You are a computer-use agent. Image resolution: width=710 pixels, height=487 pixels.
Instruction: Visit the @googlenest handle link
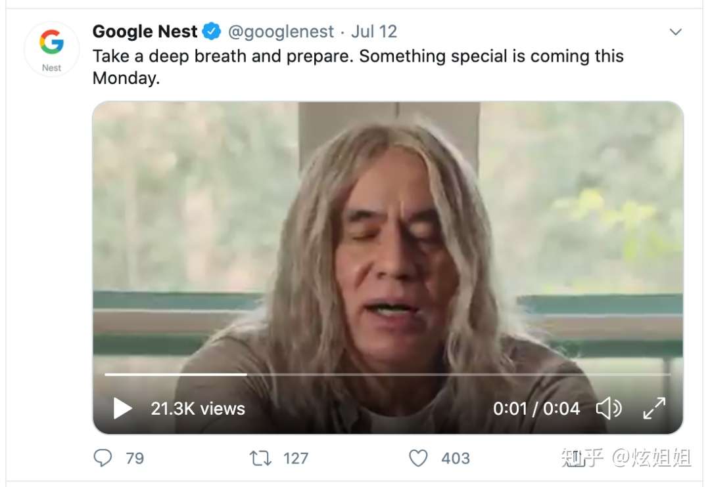(x=281, y=32)
